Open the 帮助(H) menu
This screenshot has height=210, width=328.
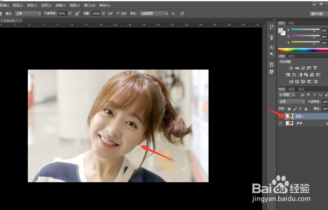pyautogui.click(x=105, y=6)
